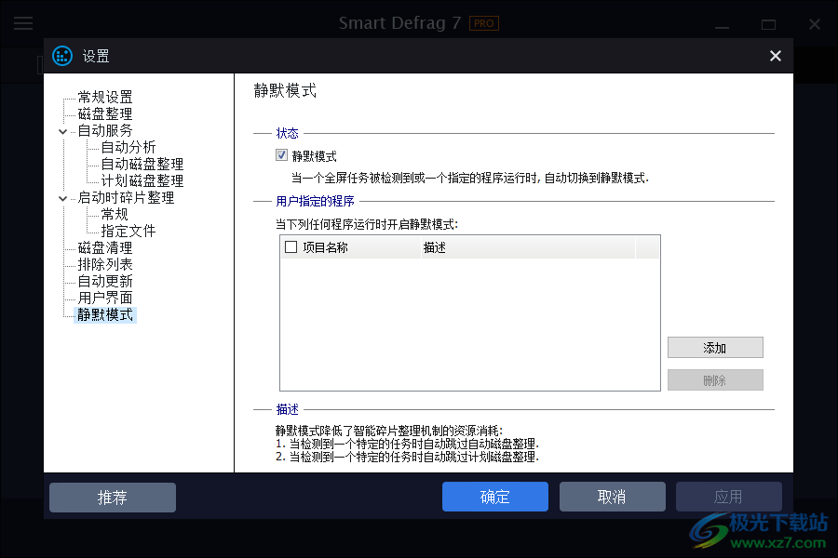Image resolution: width=838 pixels, height=558 pixels.
Task: Close the 设置 dialog with the X
Action: (775, 56)
